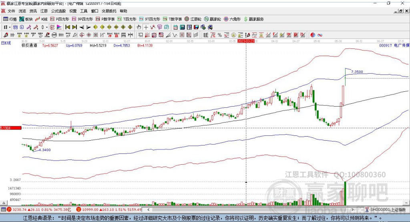410x222 pixels.
Task: Click the red 5.1984 price tag
Action: pyautogui.click(x=11, y=128)
